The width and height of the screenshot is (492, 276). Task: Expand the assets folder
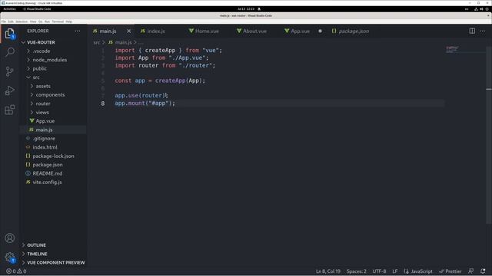tap(43, 86)
